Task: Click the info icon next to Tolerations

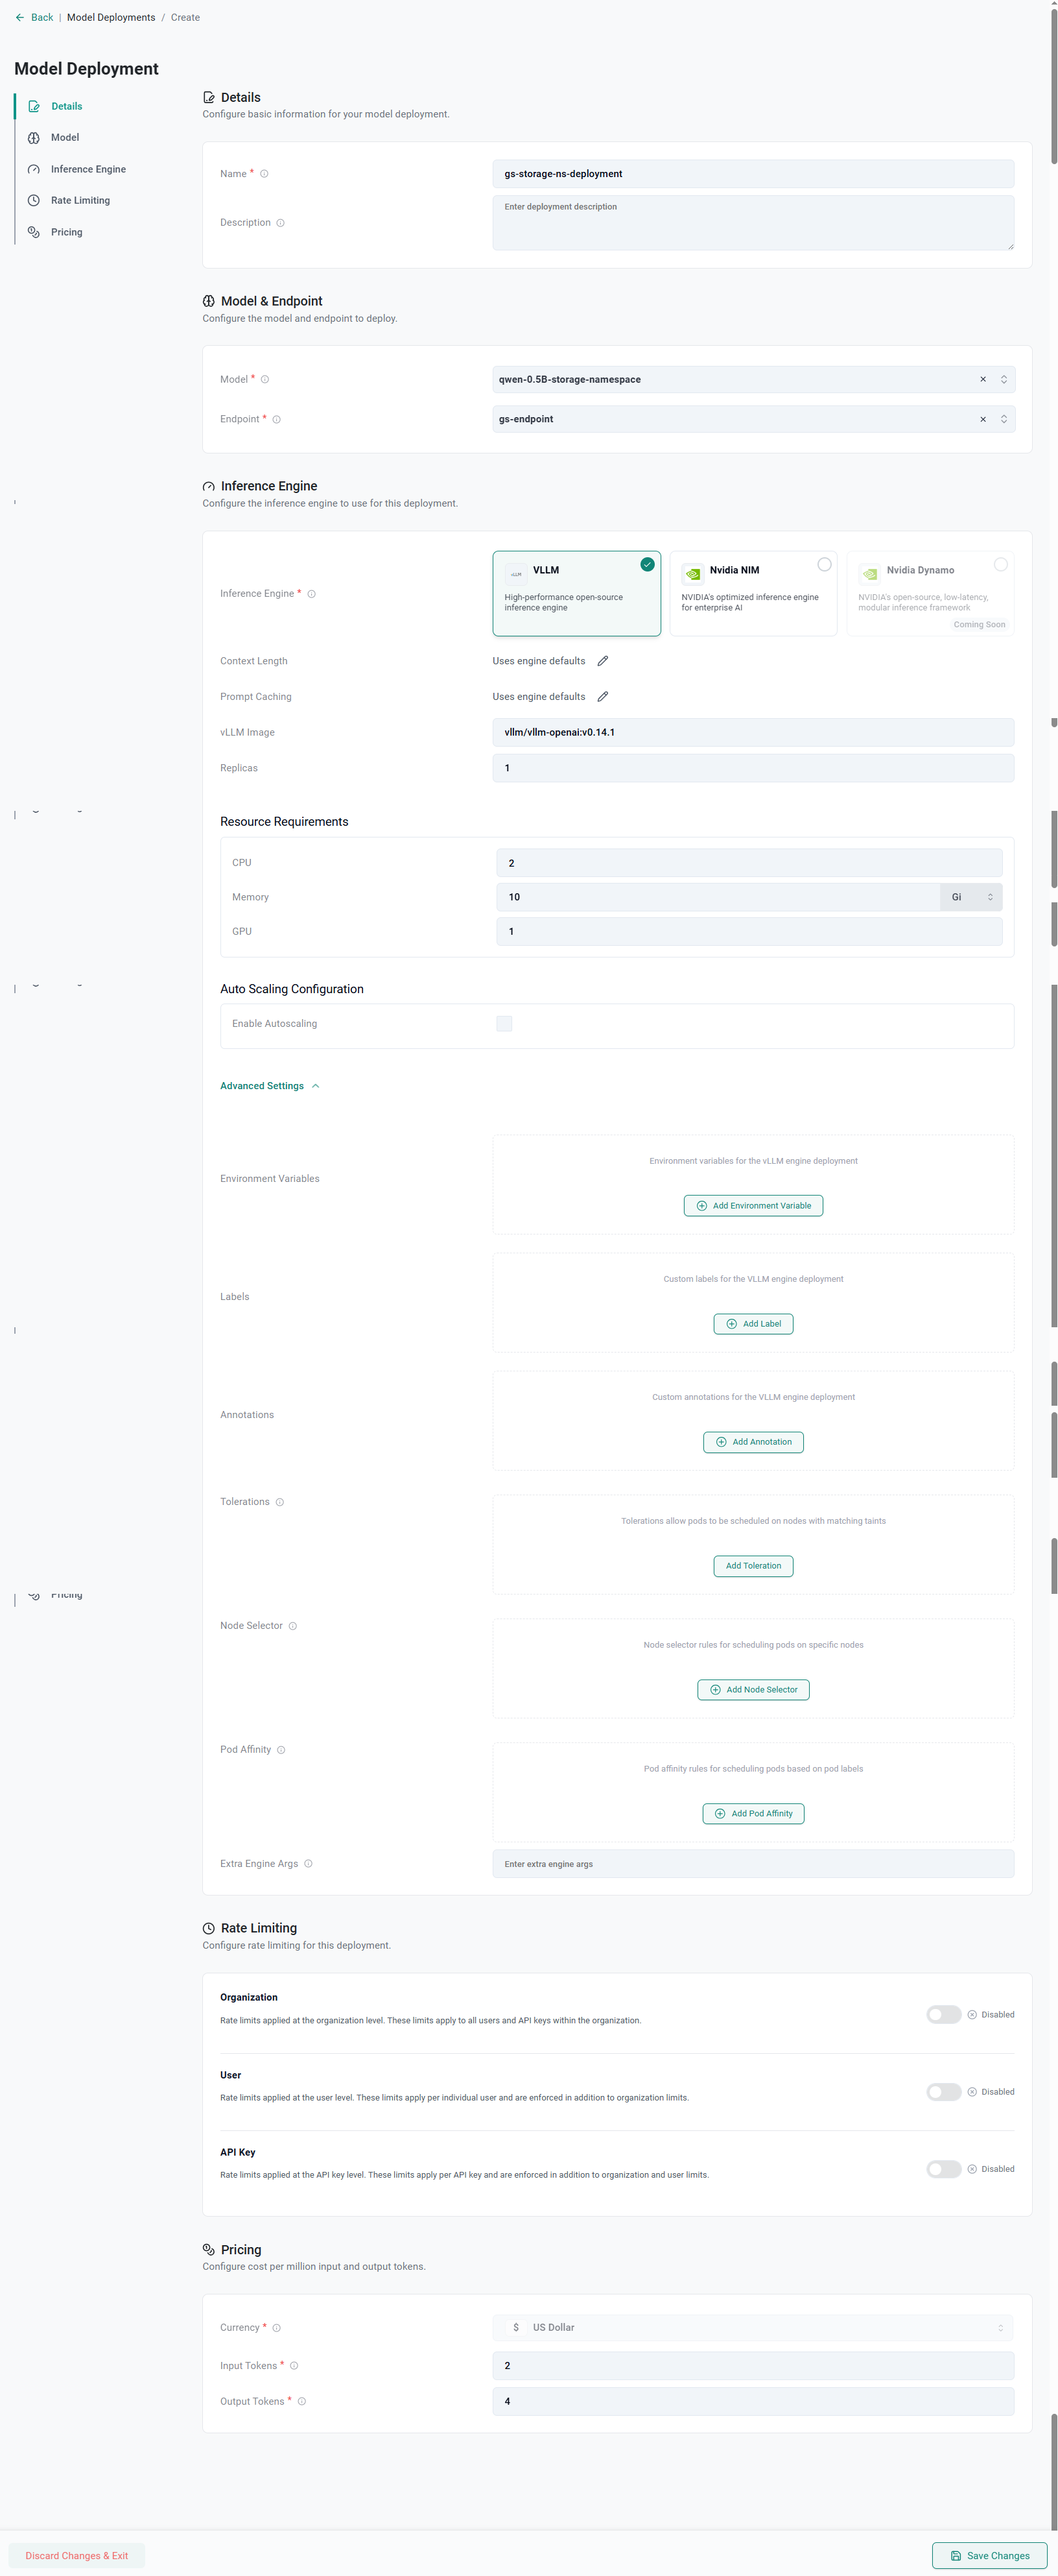Action: [x=280, y=1502]
